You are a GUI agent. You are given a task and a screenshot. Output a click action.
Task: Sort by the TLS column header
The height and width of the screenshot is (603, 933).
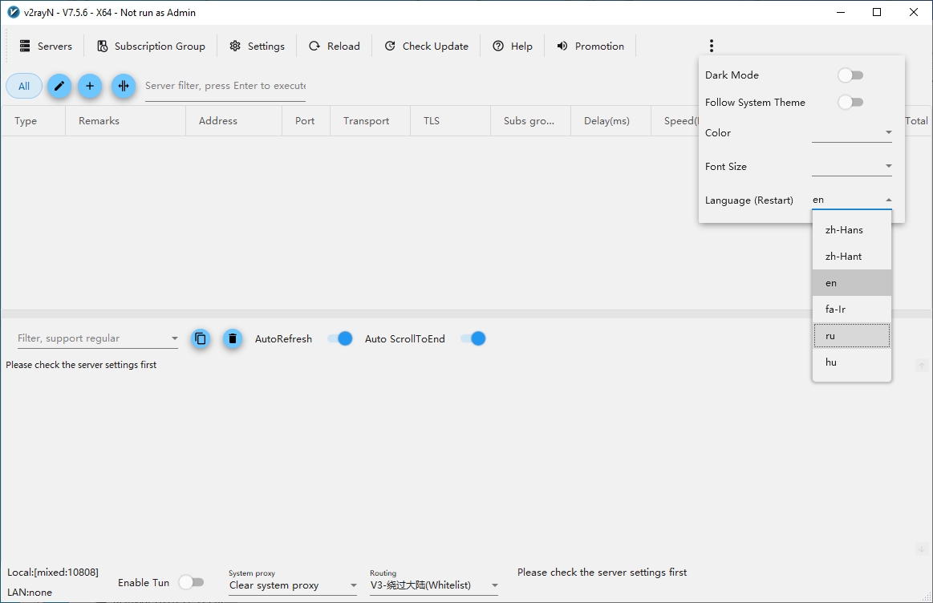(450, 121)
